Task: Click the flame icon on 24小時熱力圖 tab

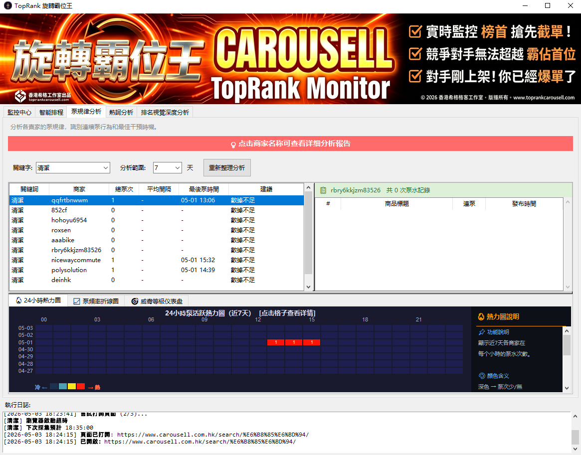Action: coord(18,300)
